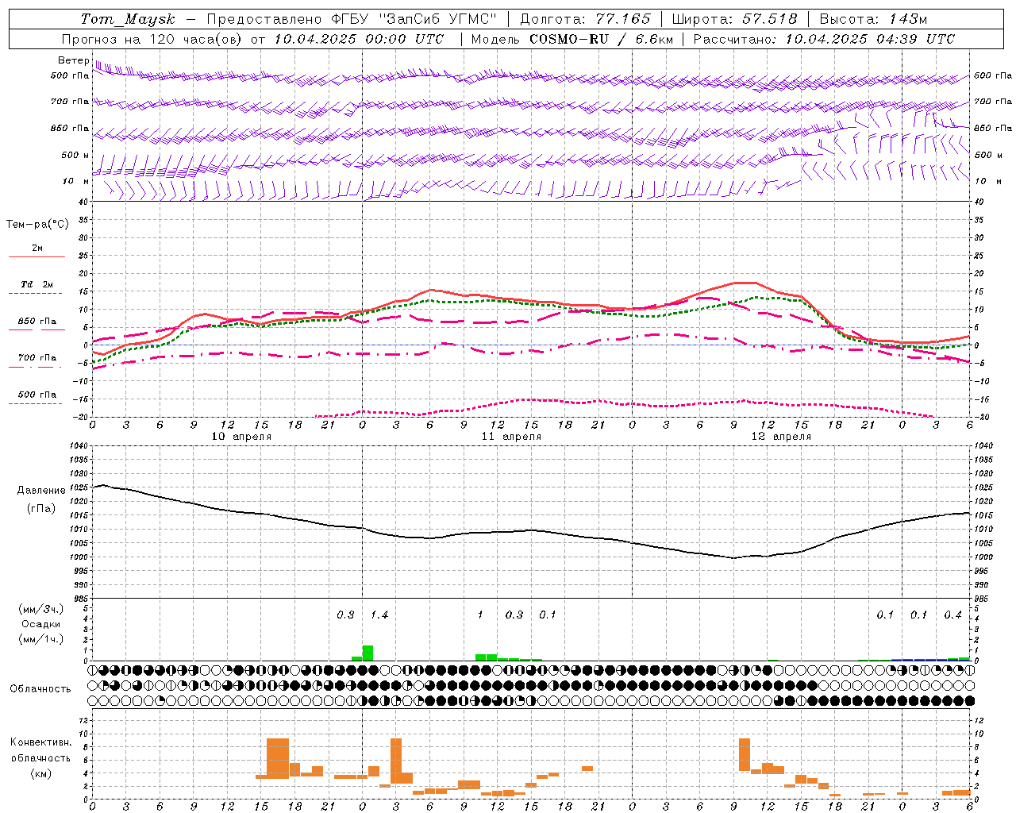Click the 10 м wind level label on left
This screenshot has width=1016, height=813.
(76, 181)
